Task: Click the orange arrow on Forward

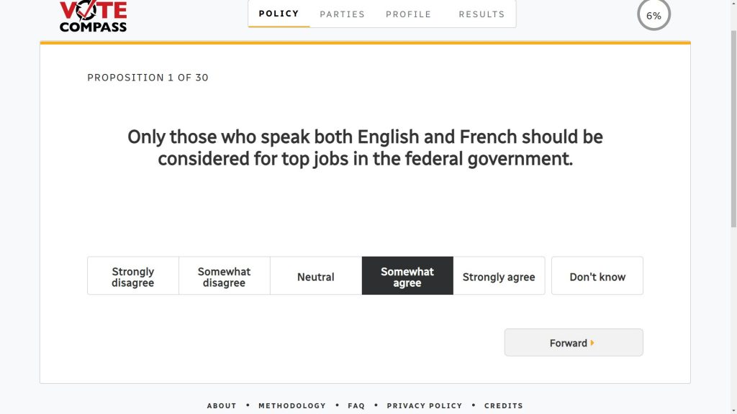Action: (x=592, y=343)
